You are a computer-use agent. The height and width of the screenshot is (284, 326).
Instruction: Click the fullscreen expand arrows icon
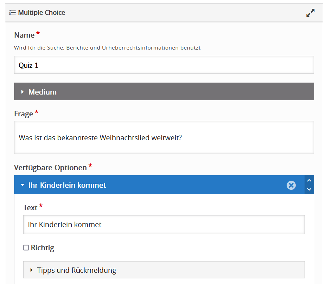(310, 13)
